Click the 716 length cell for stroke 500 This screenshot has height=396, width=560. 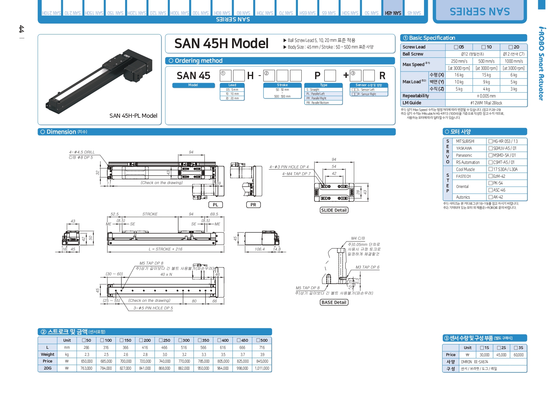tap(262, 347)
